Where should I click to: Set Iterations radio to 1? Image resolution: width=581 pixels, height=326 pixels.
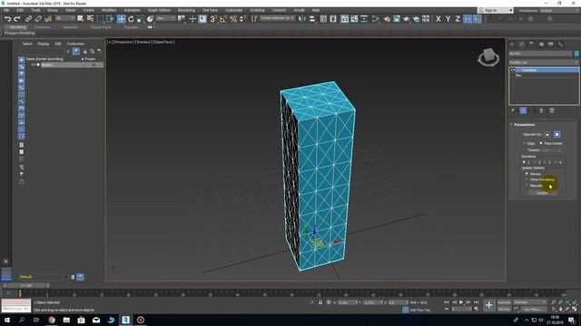tap(524, 162)
